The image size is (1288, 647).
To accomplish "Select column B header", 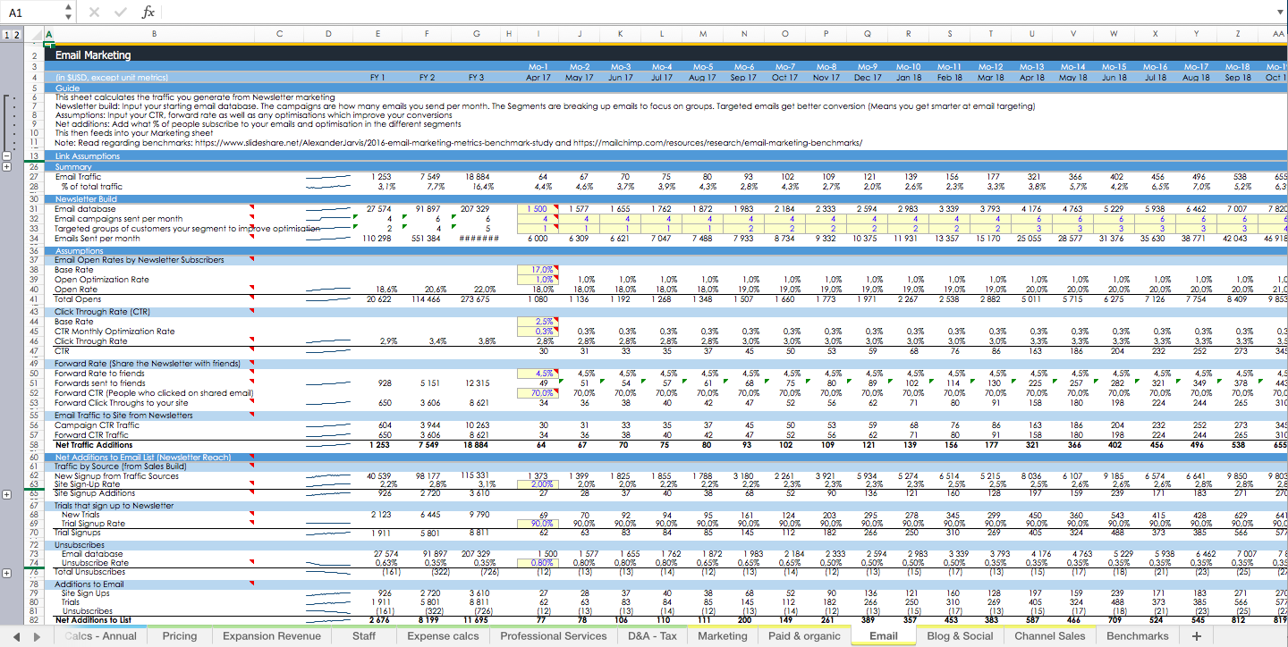I will point(154,34).
